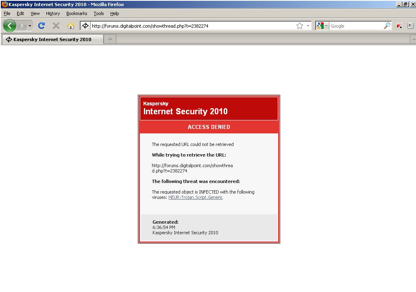Click the ACCESS DENIED banner text
The width and height of the screenshot is (416, 292).
[x=209, y=127]
